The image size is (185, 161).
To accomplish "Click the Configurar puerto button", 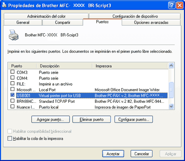I will pos(134,119).
